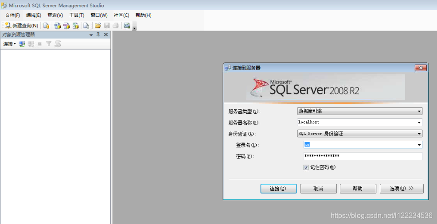Click the Connect Object Explorer icon
The image size is (437, 224).
click(x=22, y=44)
